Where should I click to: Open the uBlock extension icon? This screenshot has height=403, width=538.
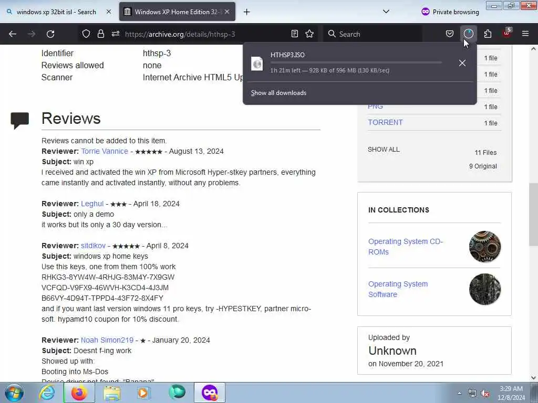point(507,33)
